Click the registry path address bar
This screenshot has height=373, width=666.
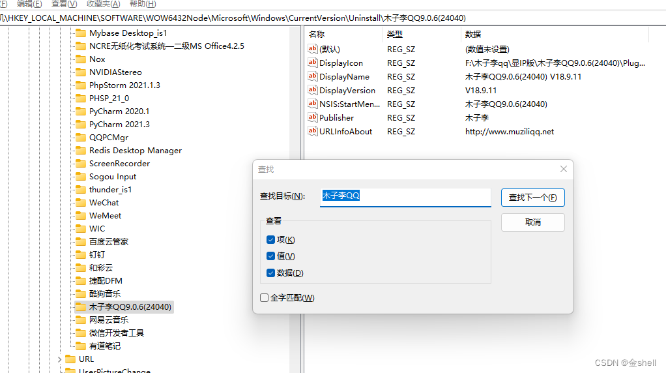[333, 18]
